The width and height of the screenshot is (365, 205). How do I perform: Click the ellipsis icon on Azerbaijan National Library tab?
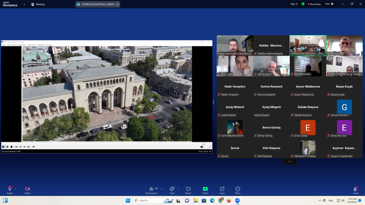(118, 4)
